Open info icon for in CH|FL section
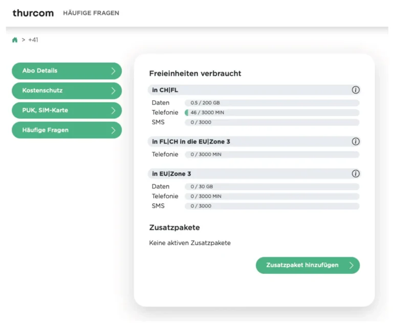This screenshot has height=327, width=393. coord(356,90)
